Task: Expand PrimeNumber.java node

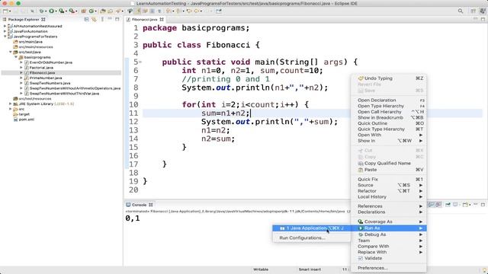Action: click(21, 78)
